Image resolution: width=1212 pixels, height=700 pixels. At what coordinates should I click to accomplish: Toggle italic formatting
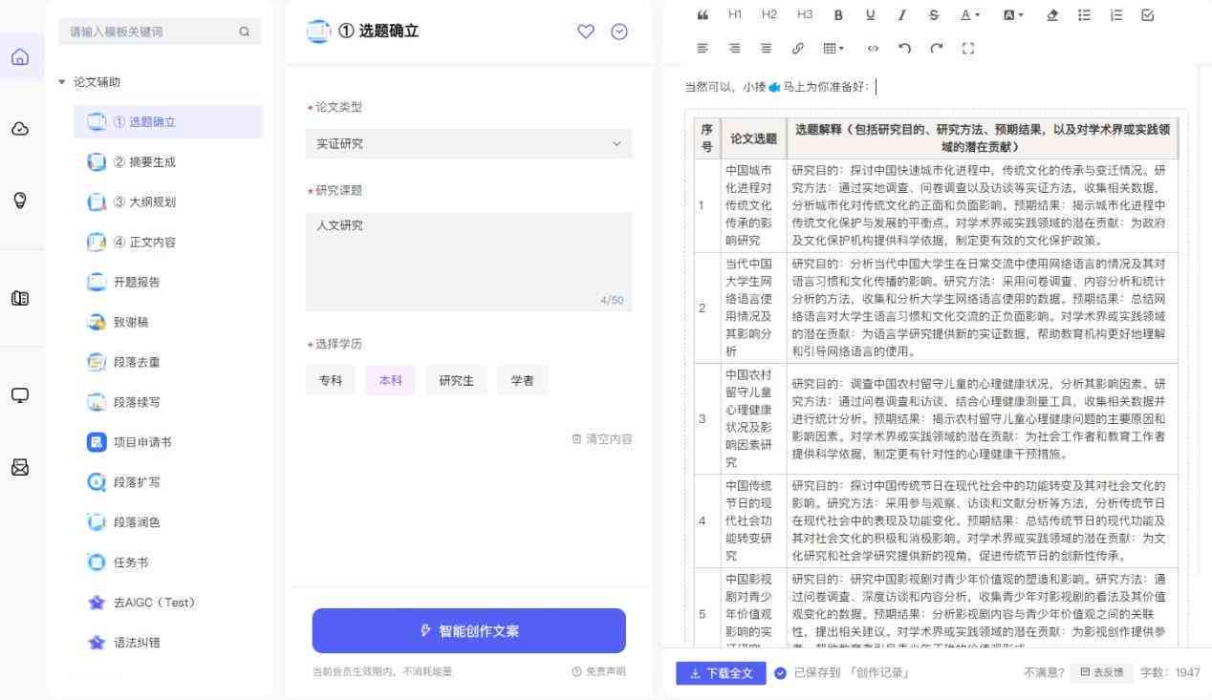coord(901,15)
